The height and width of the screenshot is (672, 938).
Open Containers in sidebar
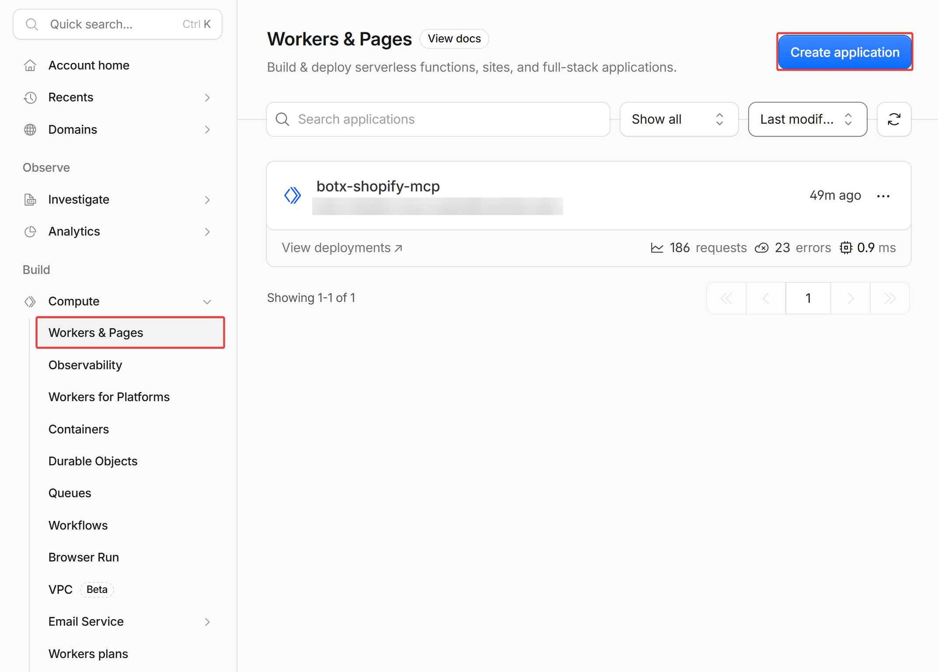pos(79,430)
